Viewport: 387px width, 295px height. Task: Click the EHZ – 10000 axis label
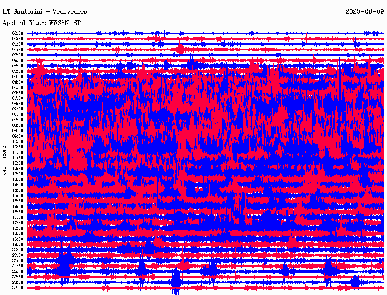(x=5, y=161)
